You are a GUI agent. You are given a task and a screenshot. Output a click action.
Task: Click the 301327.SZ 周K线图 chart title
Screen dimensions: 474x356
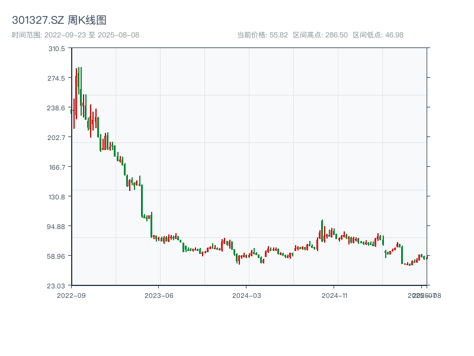59,21
